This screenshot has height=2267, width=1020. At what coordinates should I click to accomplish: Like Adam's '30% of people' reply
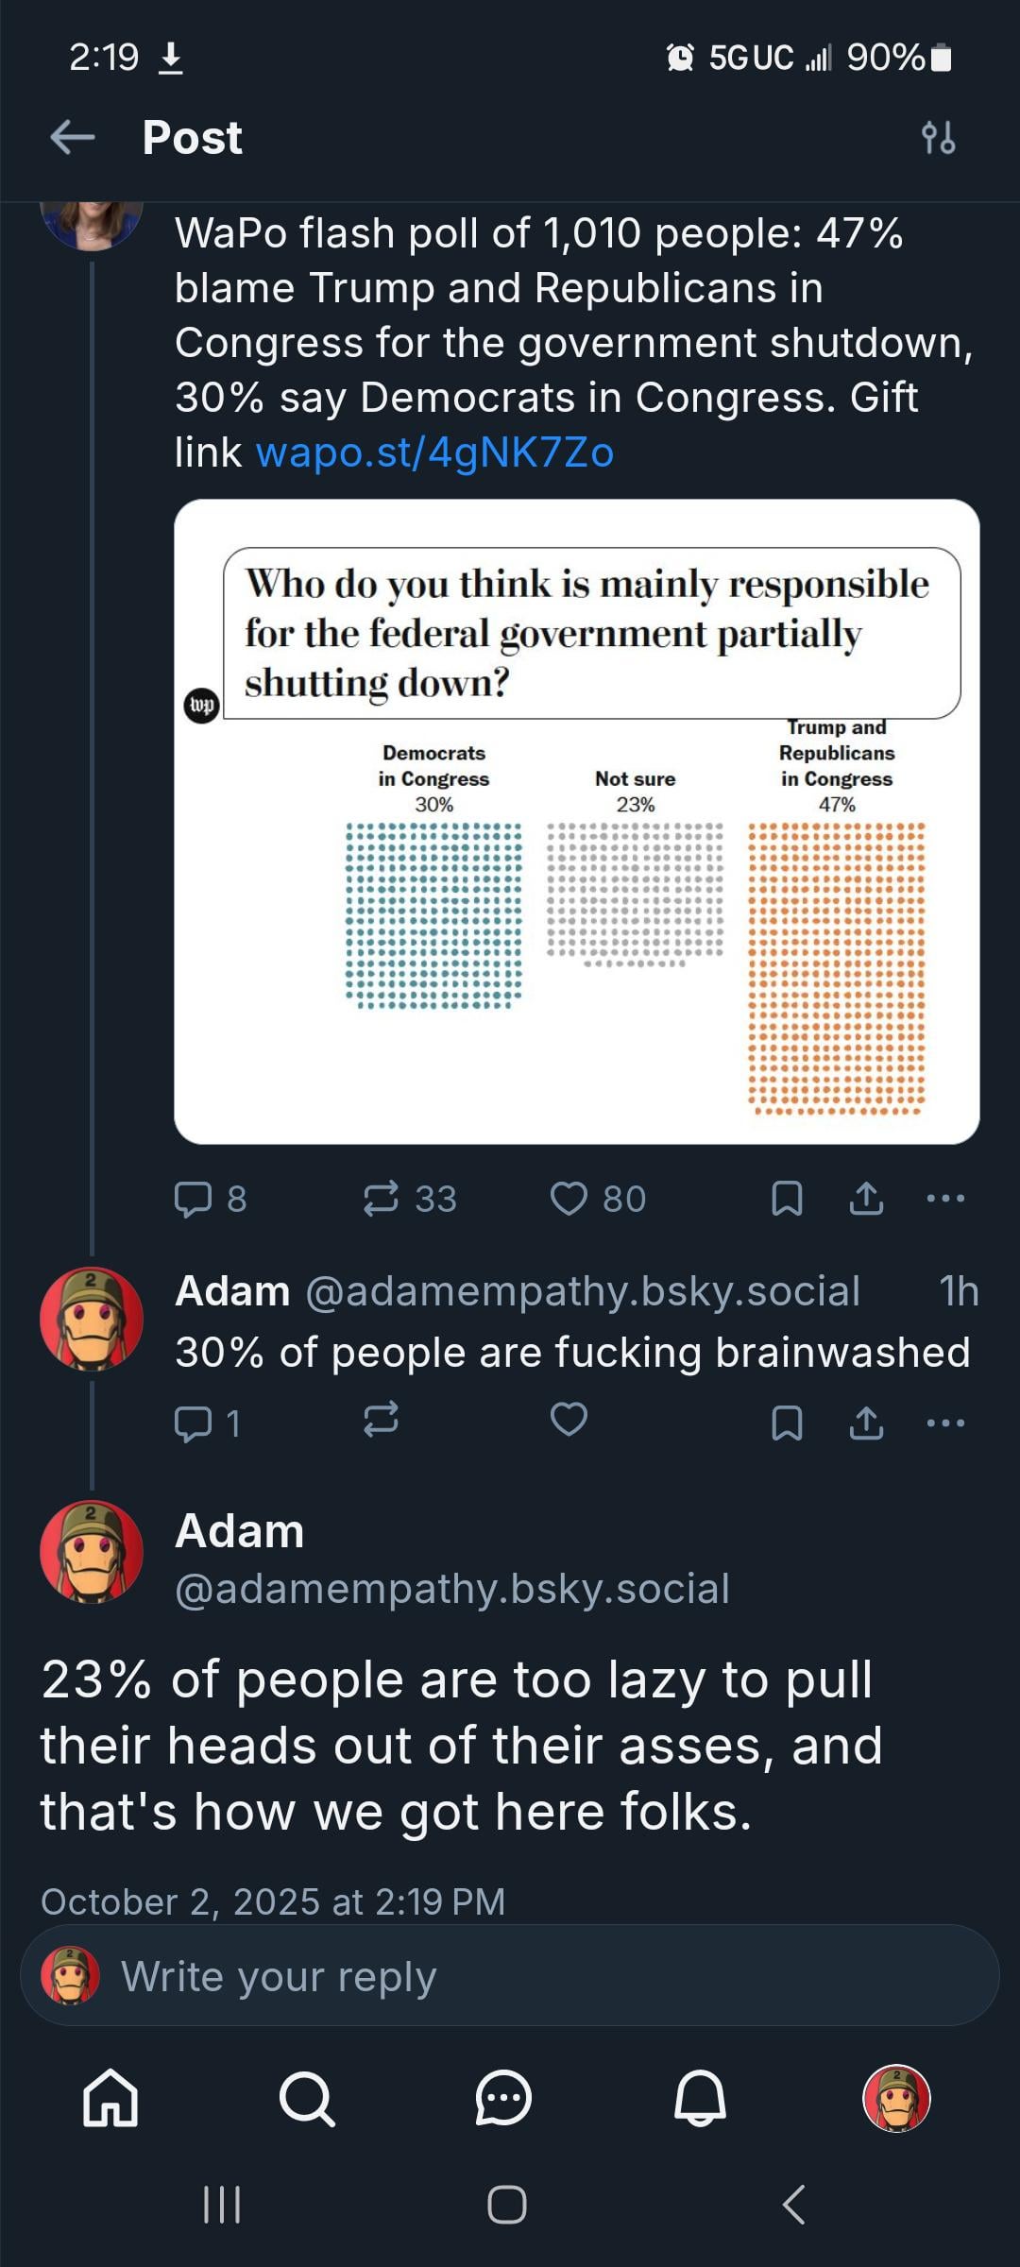569,1420
